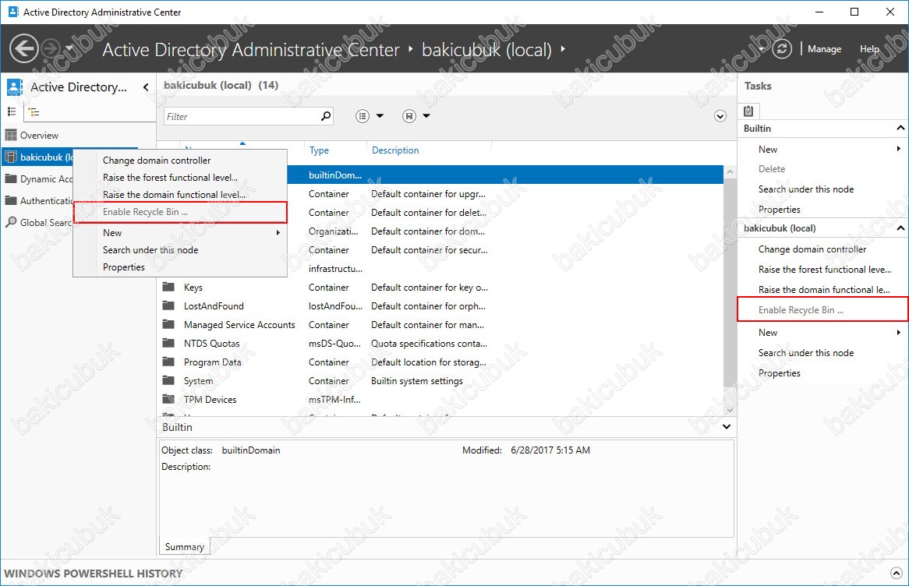This screenshot has width=909, height=586.
Task: Switch navigation pane to list view icon
Action: (12, 111)
